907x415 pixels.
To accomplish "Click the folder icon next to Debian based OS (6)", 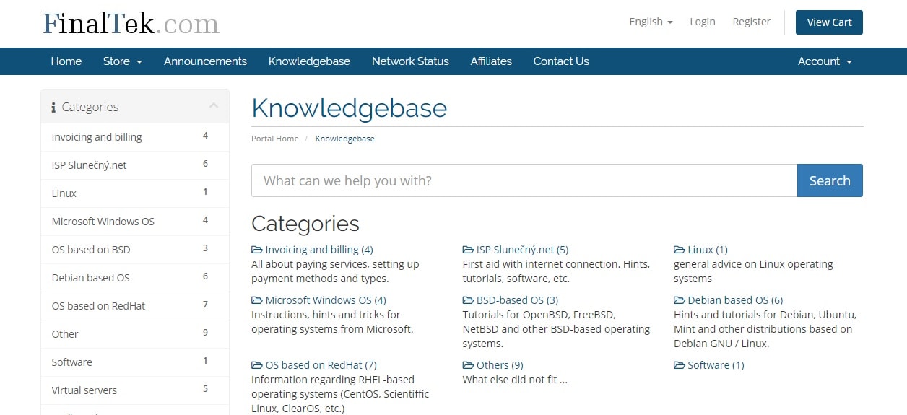I will (680, 300).
